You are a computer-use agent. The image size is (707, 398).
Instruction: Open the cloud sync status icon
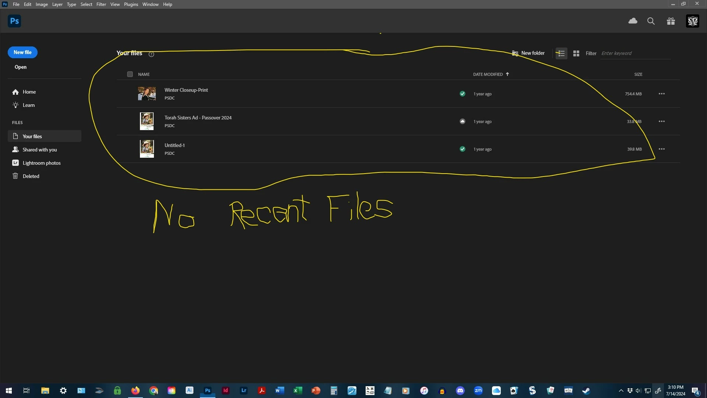633,21
